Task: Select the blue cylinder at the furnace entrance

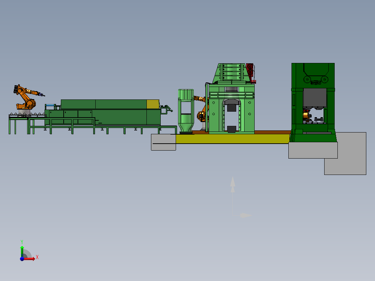Action: (x=50, y=105)
